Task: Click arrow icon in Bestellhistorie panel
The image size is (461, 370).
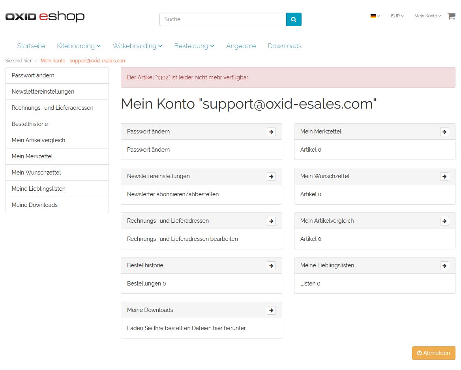Action: click(x=271, y=266)
